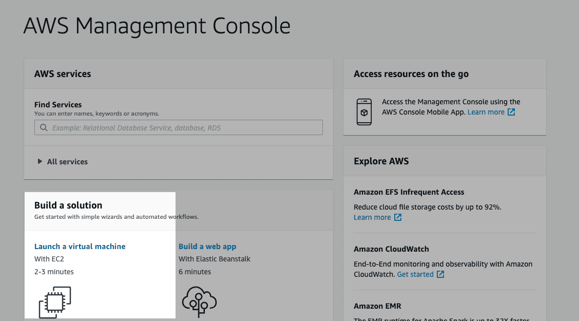Screen dimensions: 579x321
Task: Click the AWS Management Console title
Action: click(x=157, y=26)
